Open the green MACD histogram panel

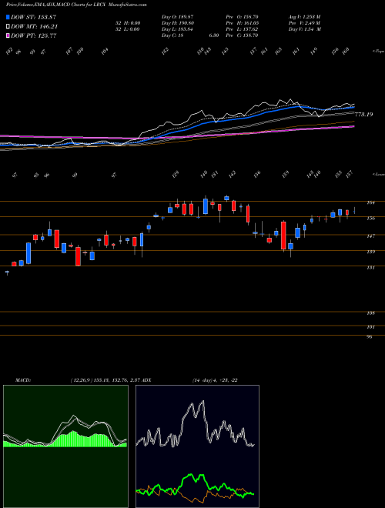[65, 446]
